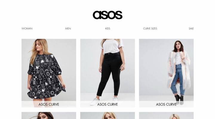Select the last product in the bottom row
Image resolution: width=215 pixels, height=119 pixels.
(x=166, y=116)
